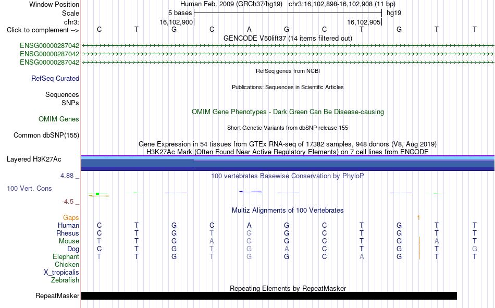Image resolution: width=495 pixels, height=308 pixels.
Task: Click the Zebrafish alignment row label
Action: (65, 280)
